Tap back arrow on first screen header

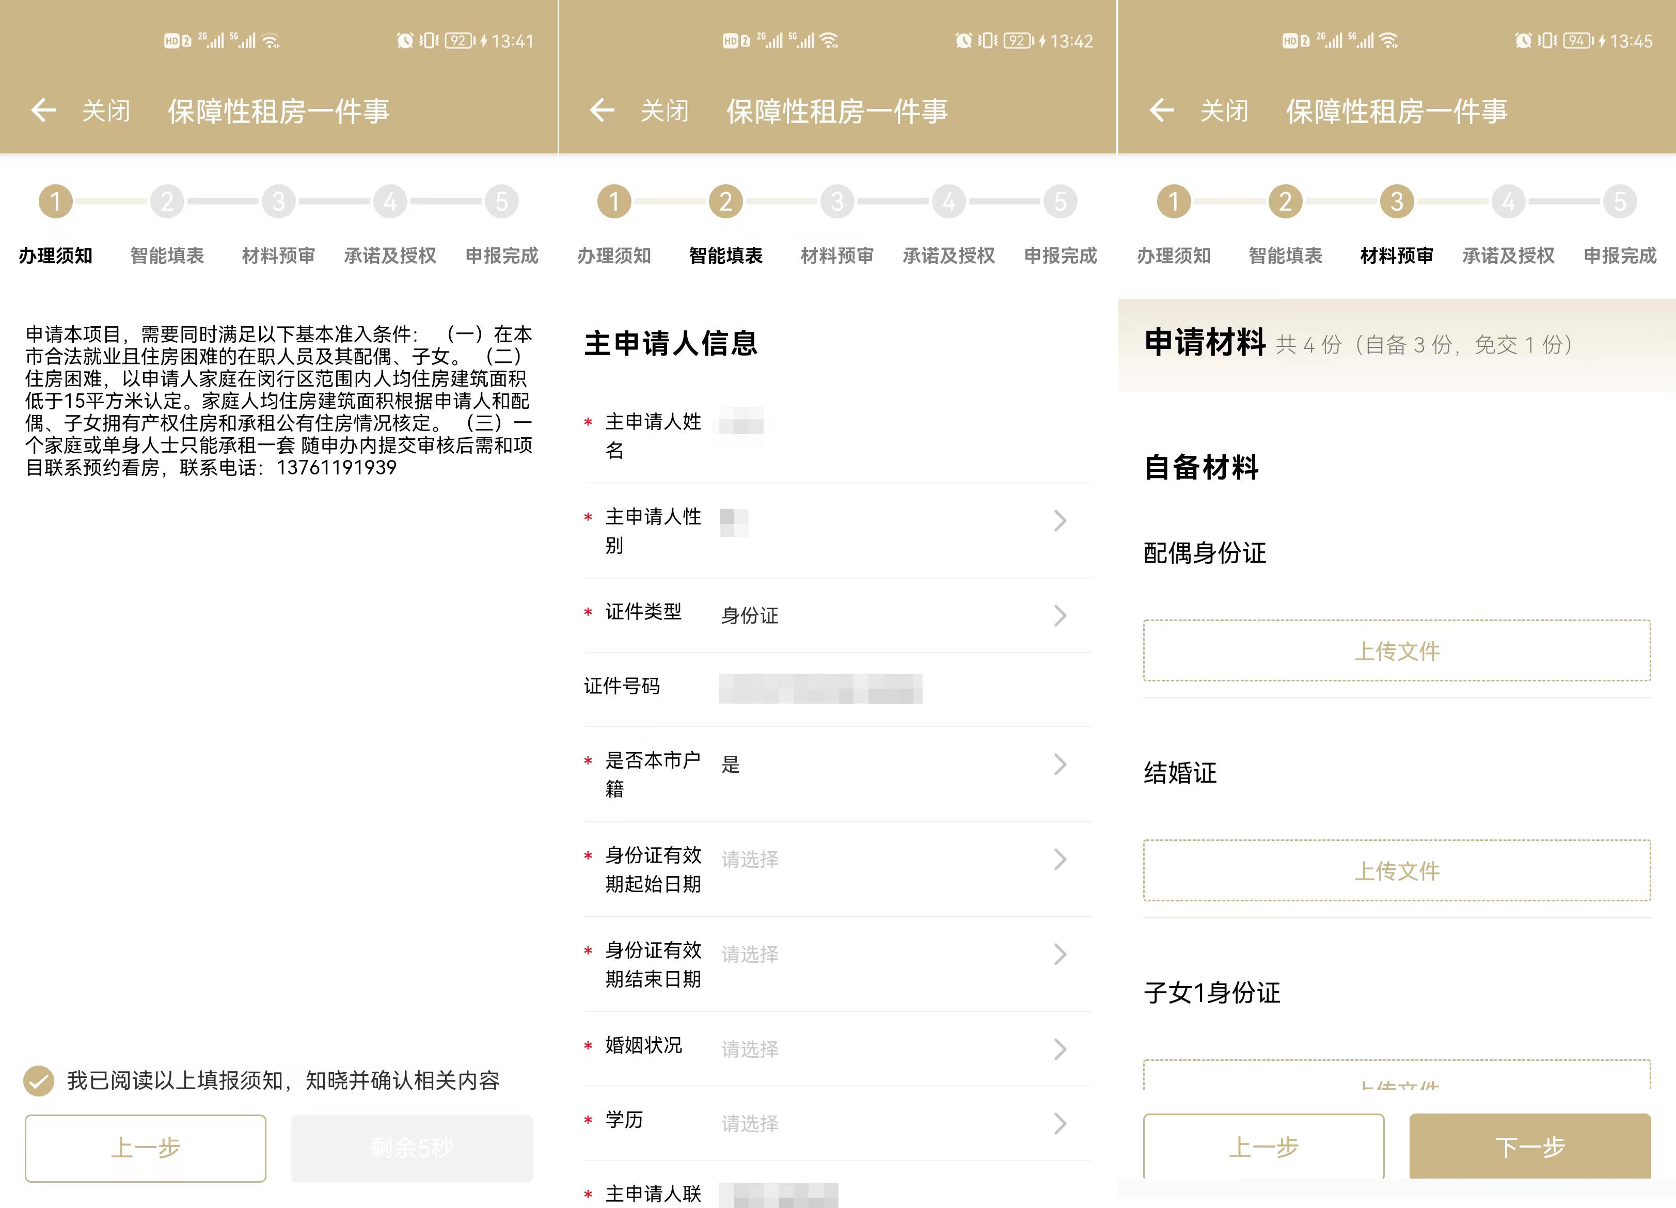click(x=43, y=111)
